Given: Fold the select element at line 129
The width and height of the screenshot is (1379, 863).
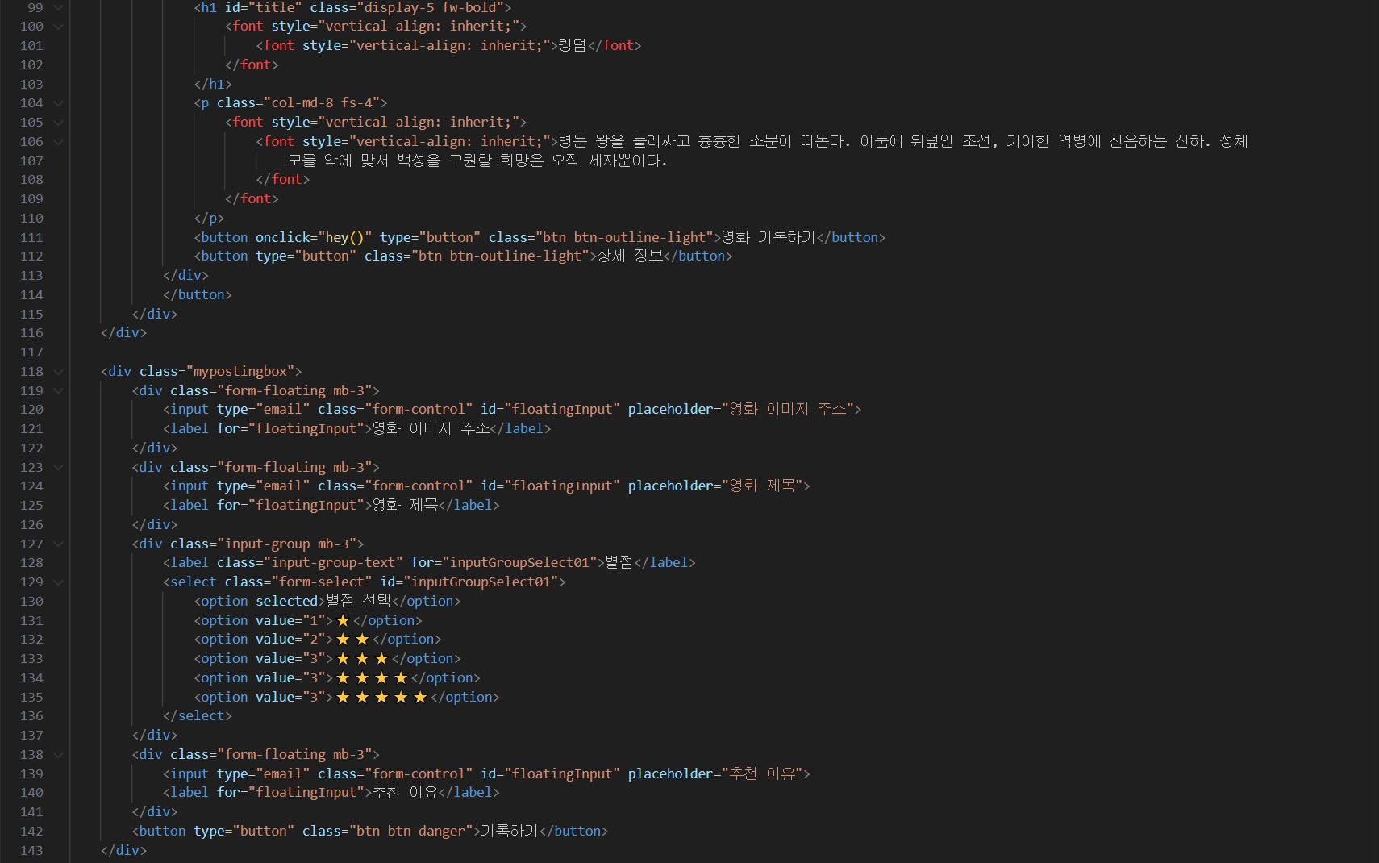Looking at the screenshot, I should (58, 582).
